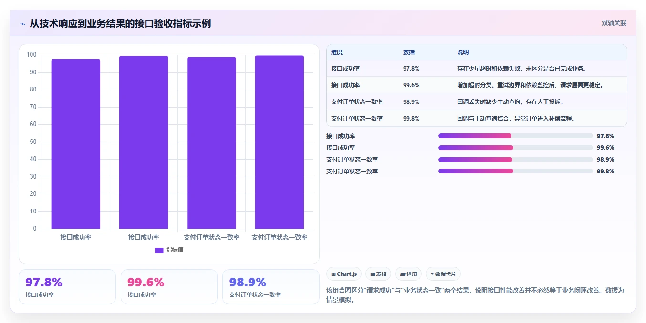Click the 双轴关联 badge
The height and width of the screenshot is (323, 646).
point(614,23)
